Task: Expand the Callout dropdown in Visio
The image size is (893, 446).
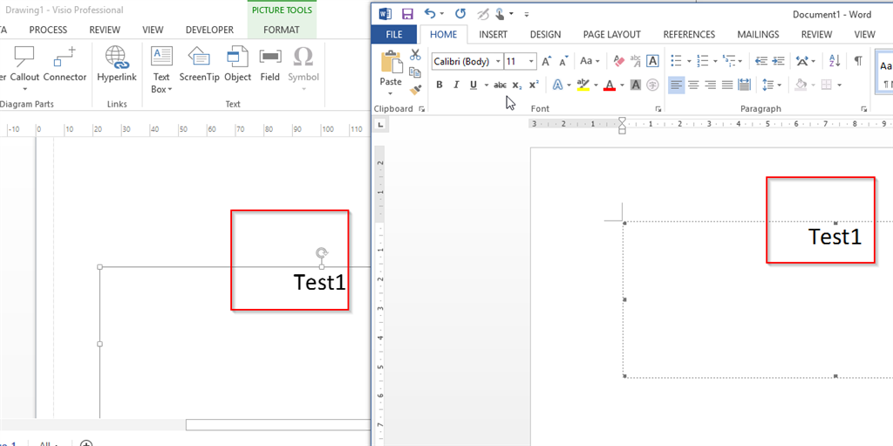Action: click(x=25, y=88)
